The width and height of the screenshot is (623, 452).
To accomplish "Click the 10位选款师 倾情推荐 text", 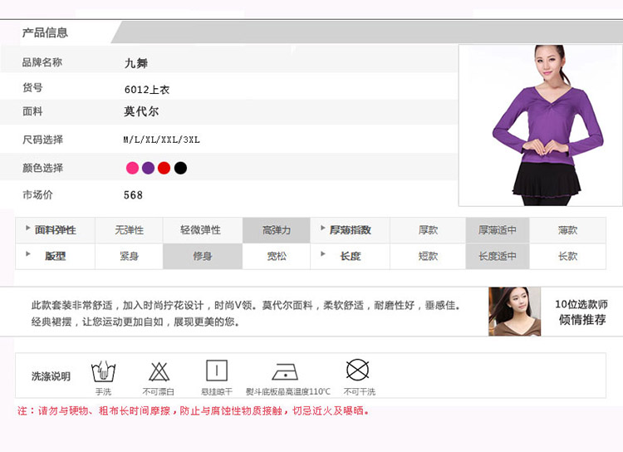I will (581, 312).
